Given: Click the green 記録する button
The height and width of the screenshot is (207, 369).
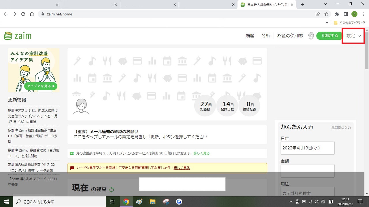Looking at the screenshot, I should click(330, 36).
